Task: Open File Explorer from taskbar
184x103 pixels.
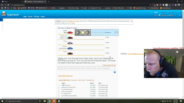Action: pyautogui.click(x=45, y=101)
